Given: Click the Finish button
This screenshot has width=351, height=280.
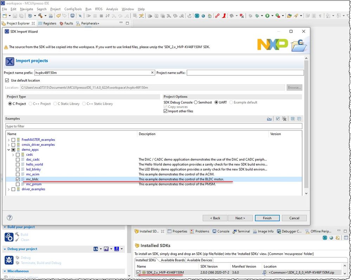Looking at the screenshot, I should (267, 218).
